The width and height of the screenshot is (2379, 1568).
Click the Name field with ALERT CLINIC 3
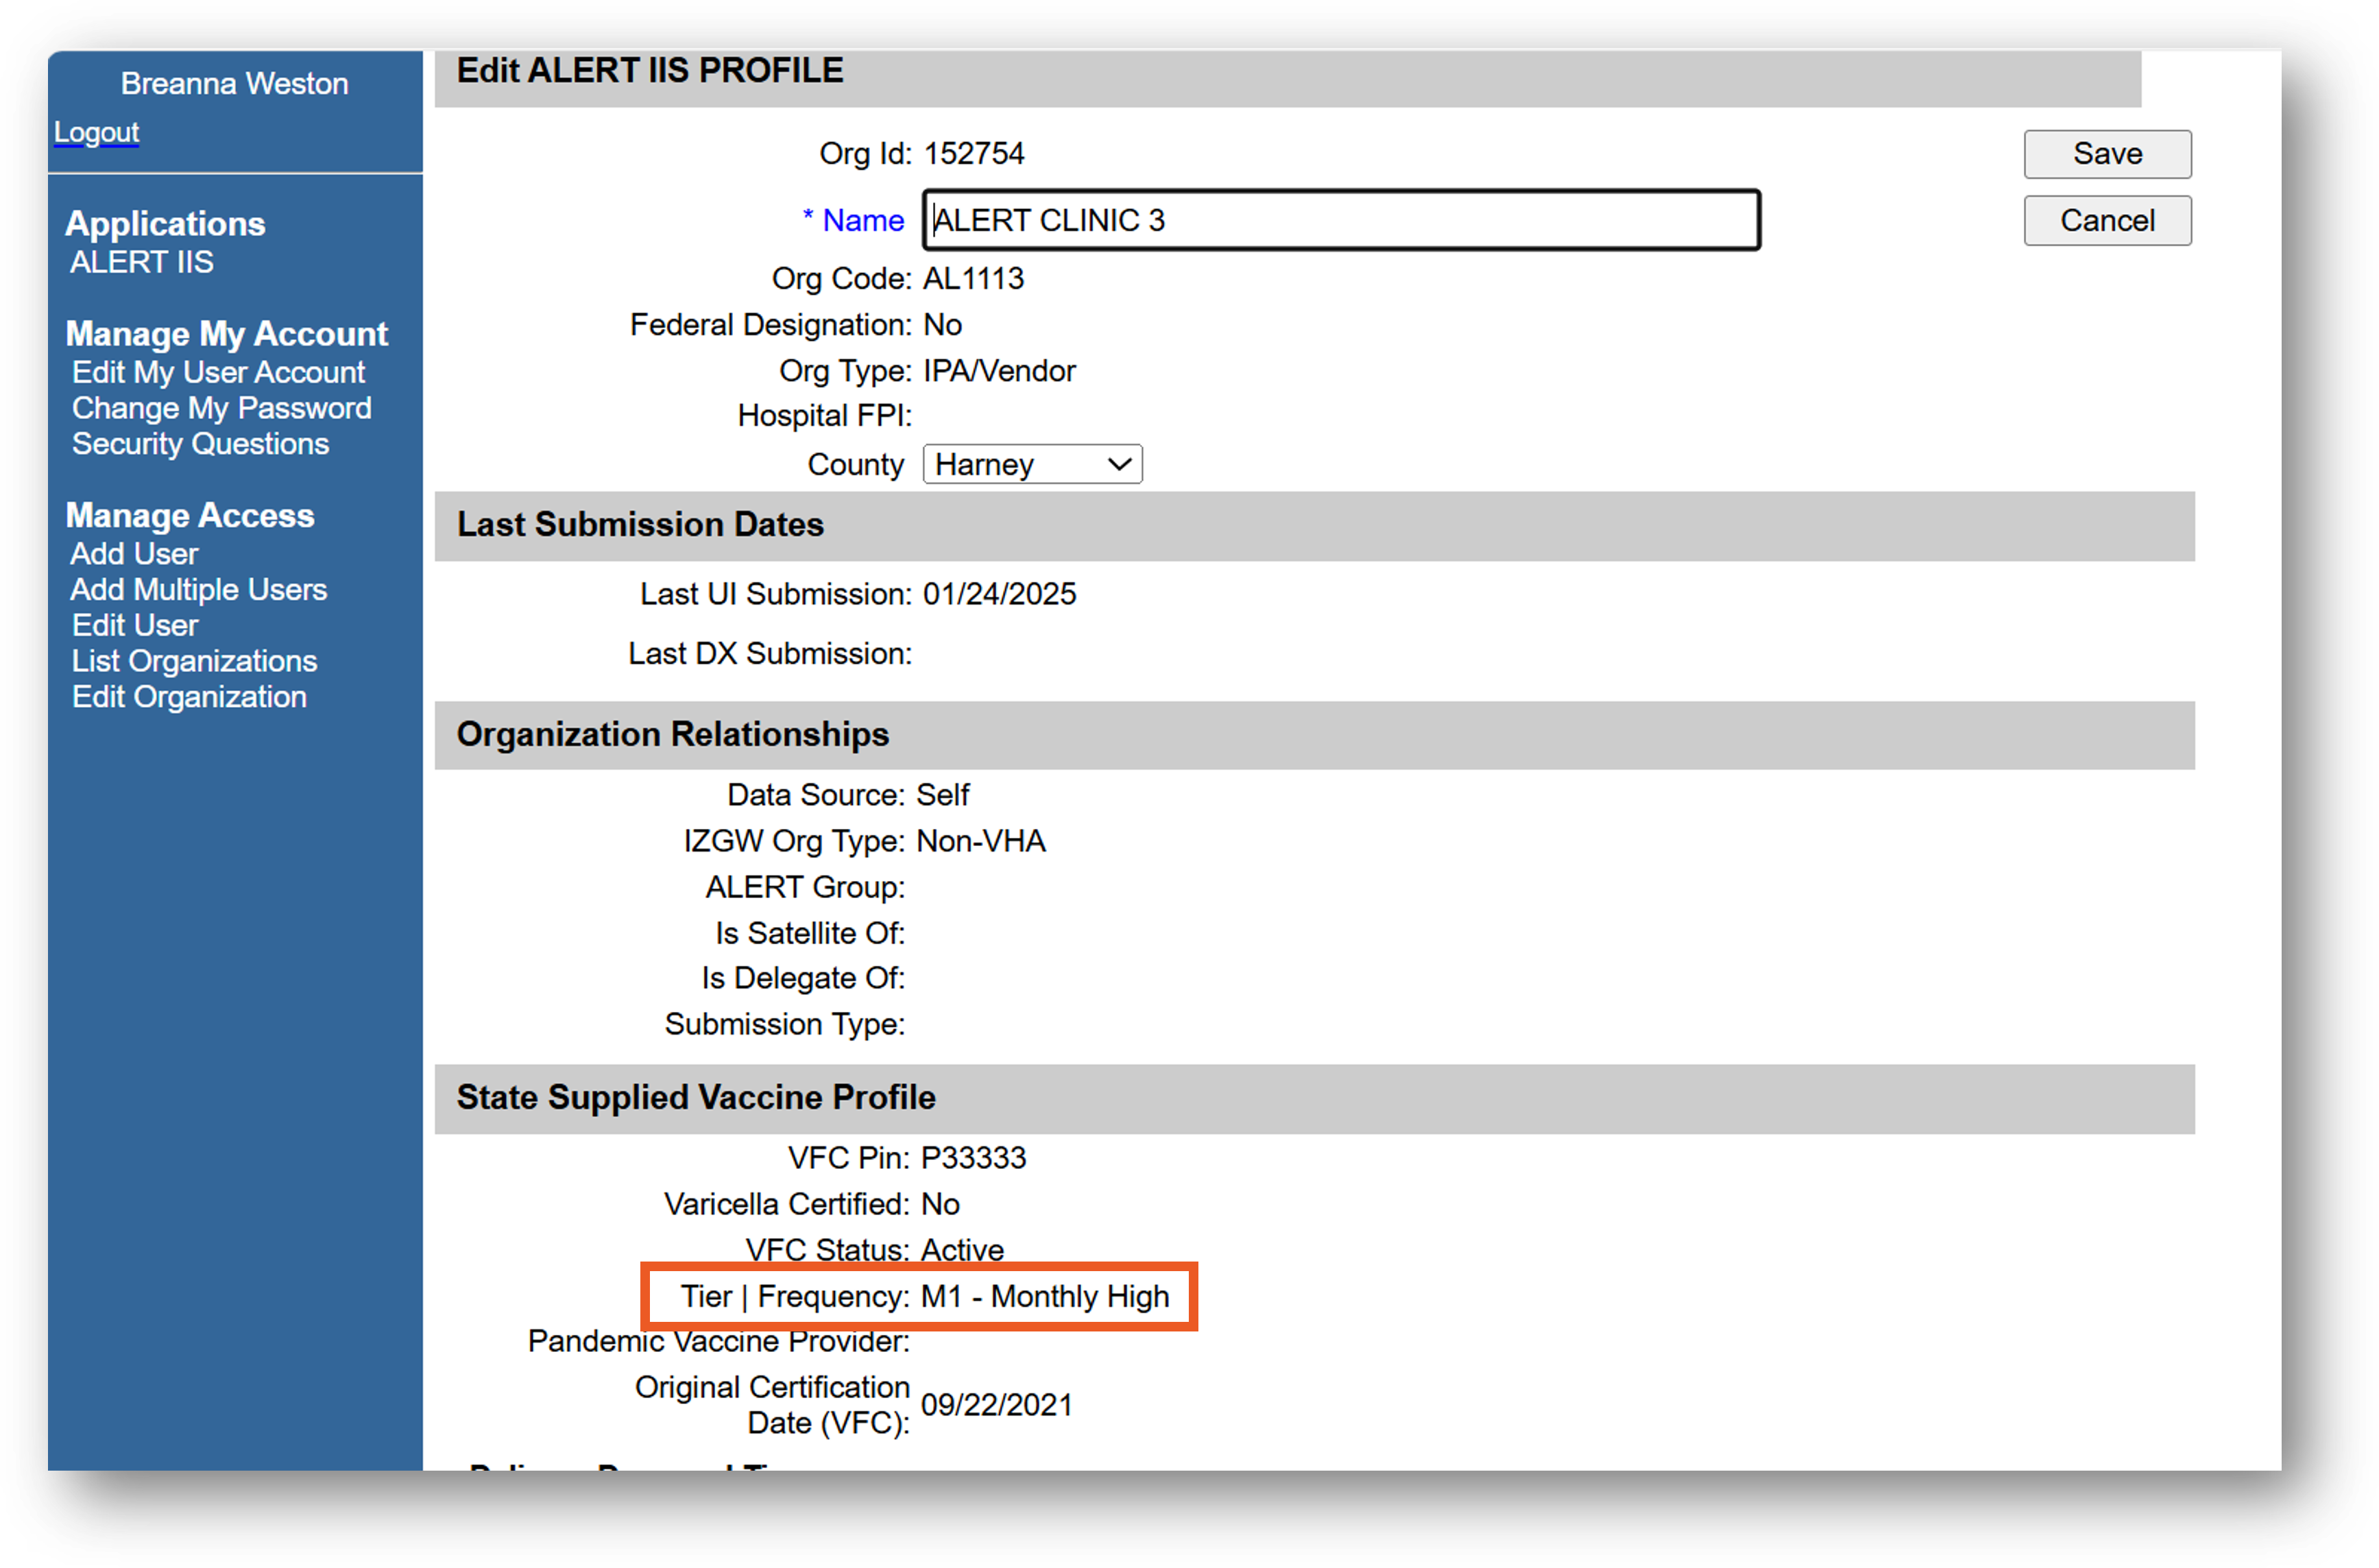(1340, 220)
